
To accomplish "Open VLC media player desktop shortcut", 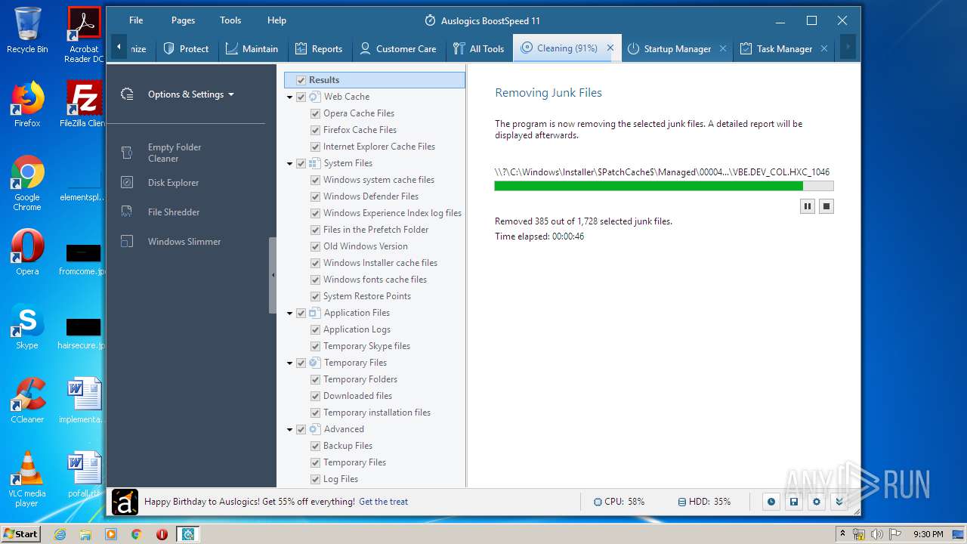I will pyautogui.click(x=27, y=479).
